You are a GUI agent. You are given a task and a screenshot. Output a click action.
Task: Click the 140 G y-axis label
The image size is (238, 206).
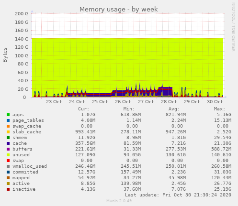tap(22, 39)
